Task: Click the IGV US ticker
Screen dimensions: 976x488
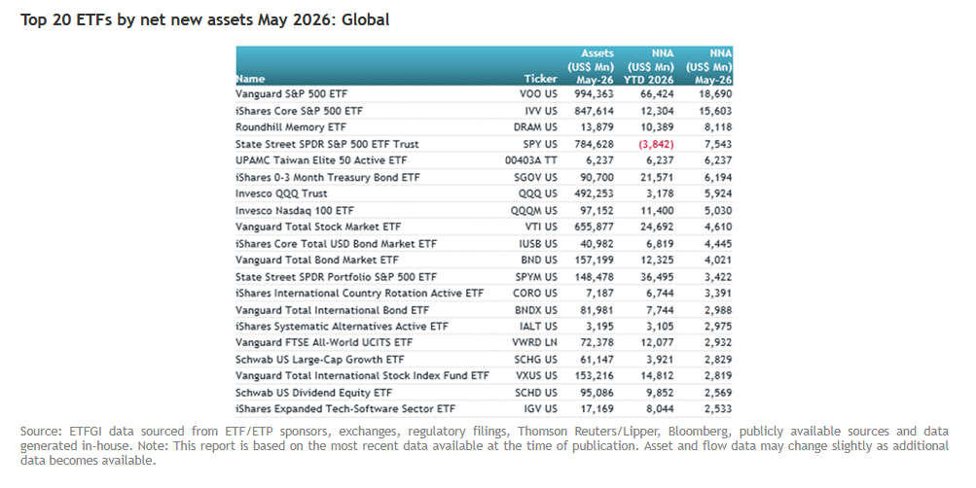Action: tap(541, 408)
